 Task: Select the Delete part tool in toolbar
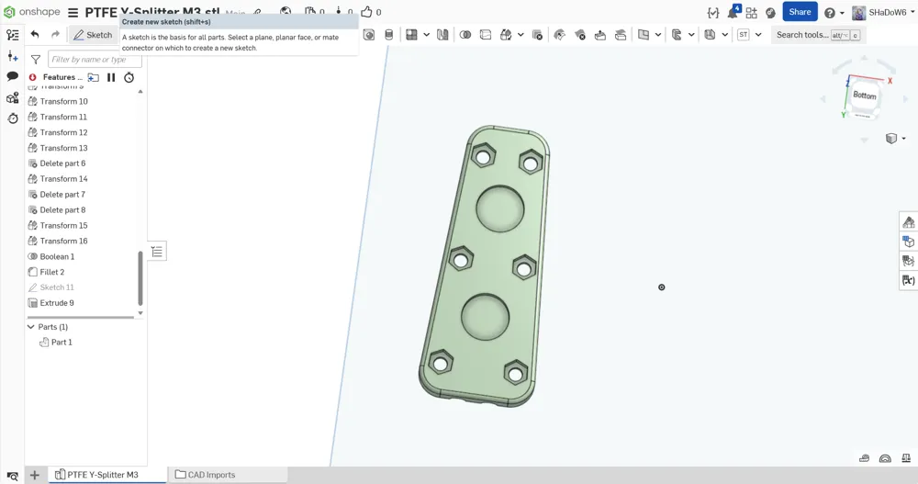point(537,35)
